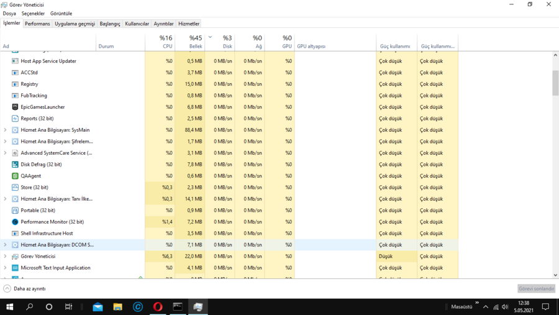Expand the Görev Yöneticisi process row
The width and height of the screenshot is (559, 315).
6,256
